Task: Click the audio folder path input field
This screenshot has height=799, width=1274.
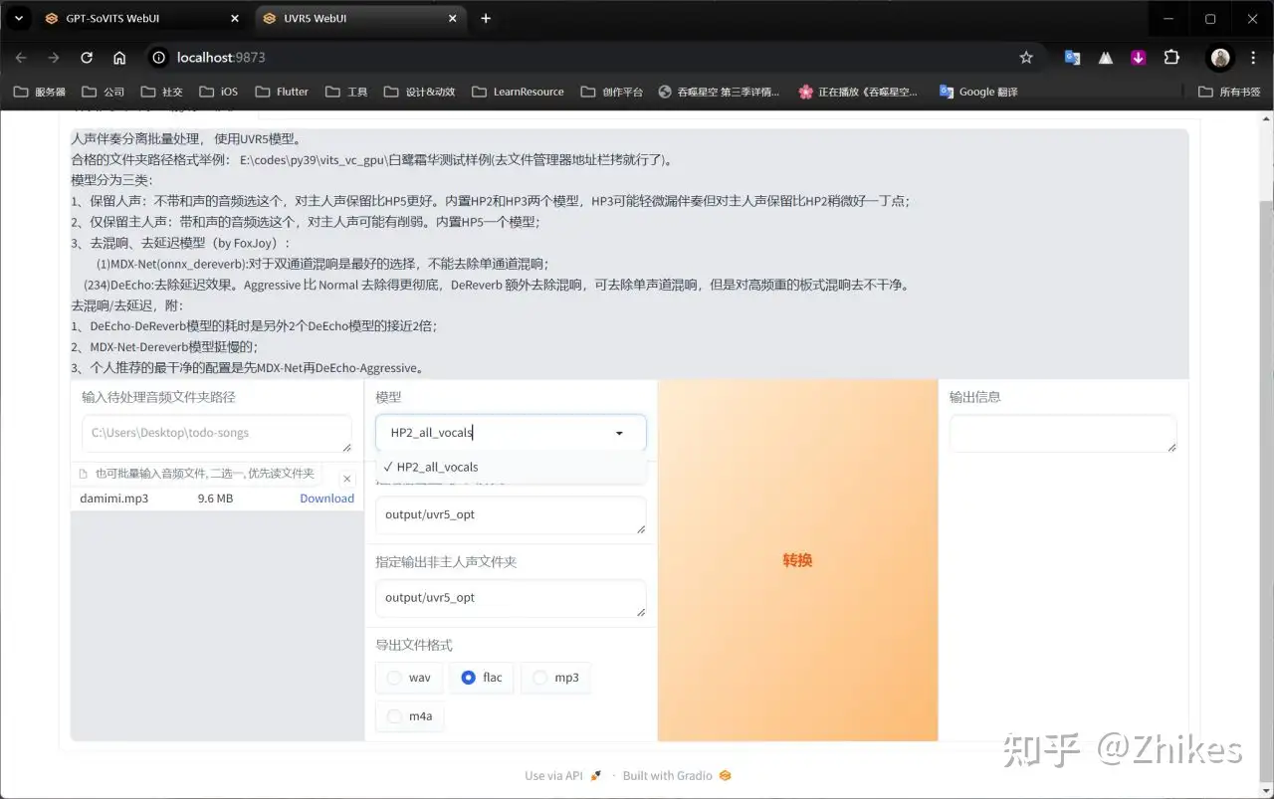Action: tap(217, 434)
